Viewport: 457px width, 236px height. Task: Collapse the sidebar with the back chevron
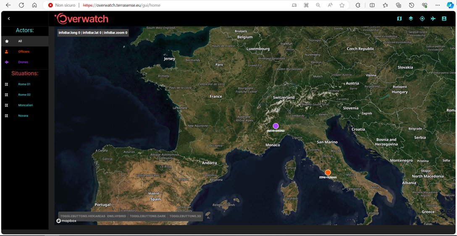tap(9, 19)
